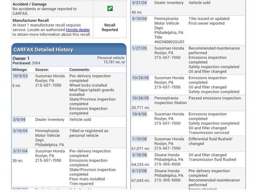Select 10/26/05 date beside Pennsylvania Inspection Station
This screenshot has width=256, height=192.
click(x=140, y=98)
